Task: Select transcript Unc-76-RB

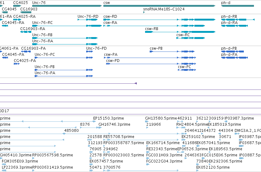Action: pyautogui.click(x=65, y=38)
